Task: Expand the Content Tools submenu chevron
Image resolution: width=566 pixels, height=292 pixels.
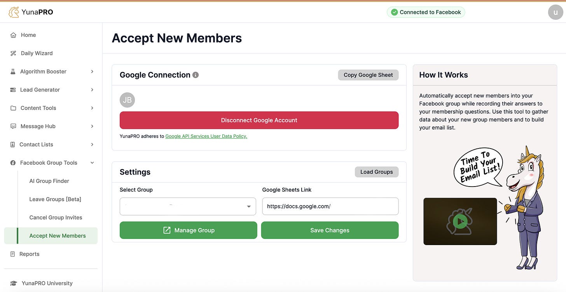Action: 92,108
